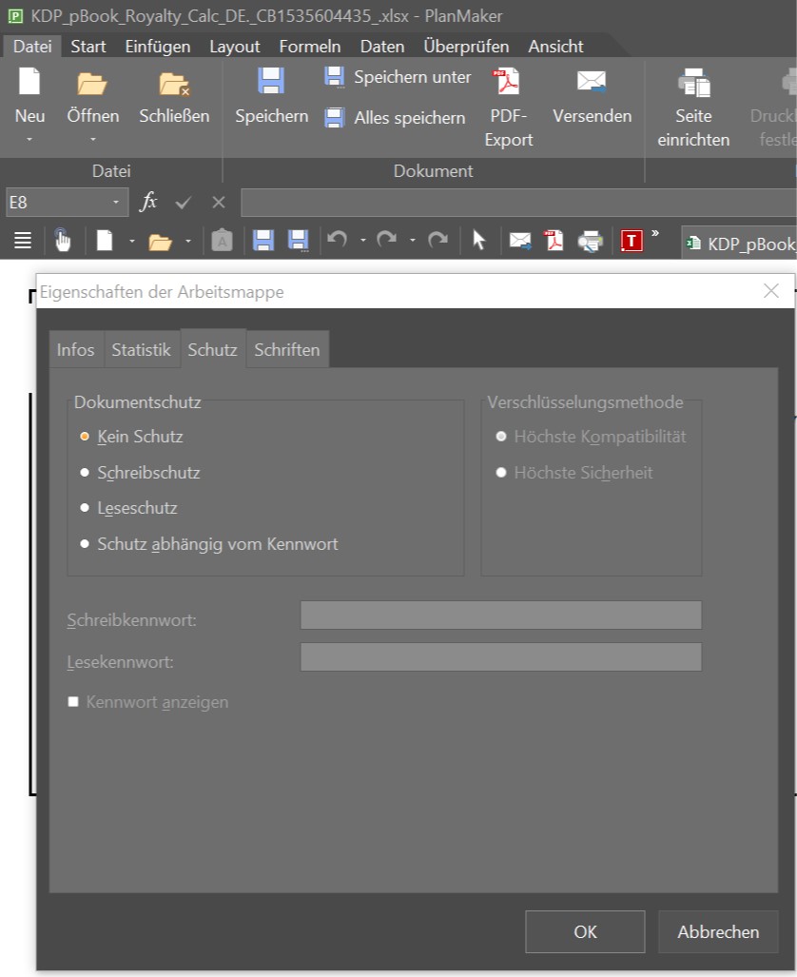This screenshot has height=977, width=797.
Task: Open the Überprüfen ribbon tab
Action: click(x=466, y=46)
